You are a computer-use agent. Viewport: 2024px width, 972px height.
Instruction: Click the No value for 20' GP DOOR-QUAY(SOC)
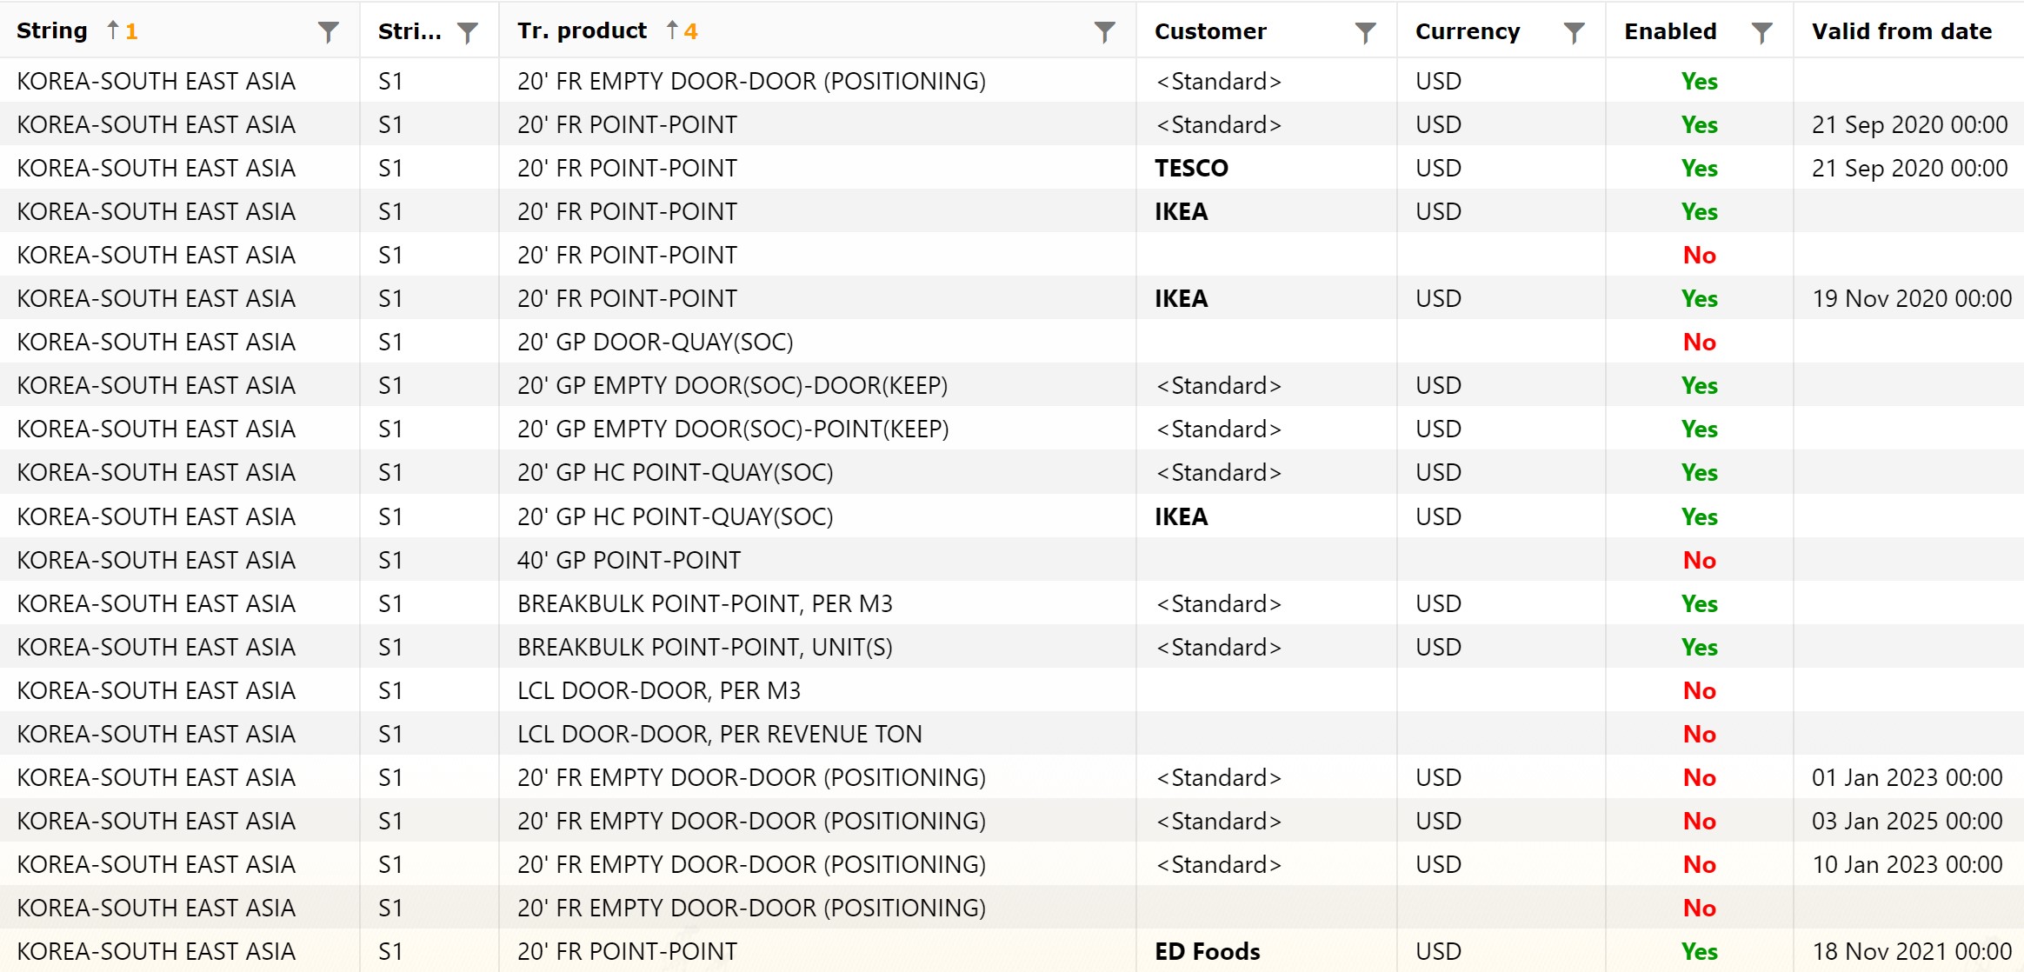1699,343
